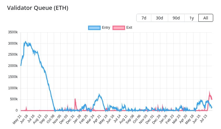Click the May 21 x-axis label
This screenshot has height=129, width=221.
pos(17,119)
